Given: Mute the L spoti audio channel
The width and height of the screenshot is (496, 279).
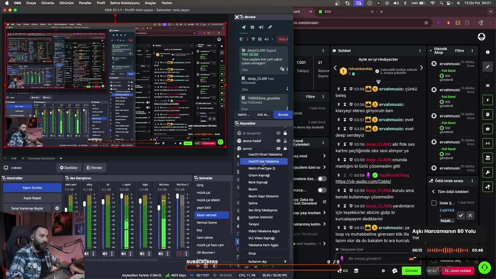Looking at the screenshot, I should coord(123,254).
